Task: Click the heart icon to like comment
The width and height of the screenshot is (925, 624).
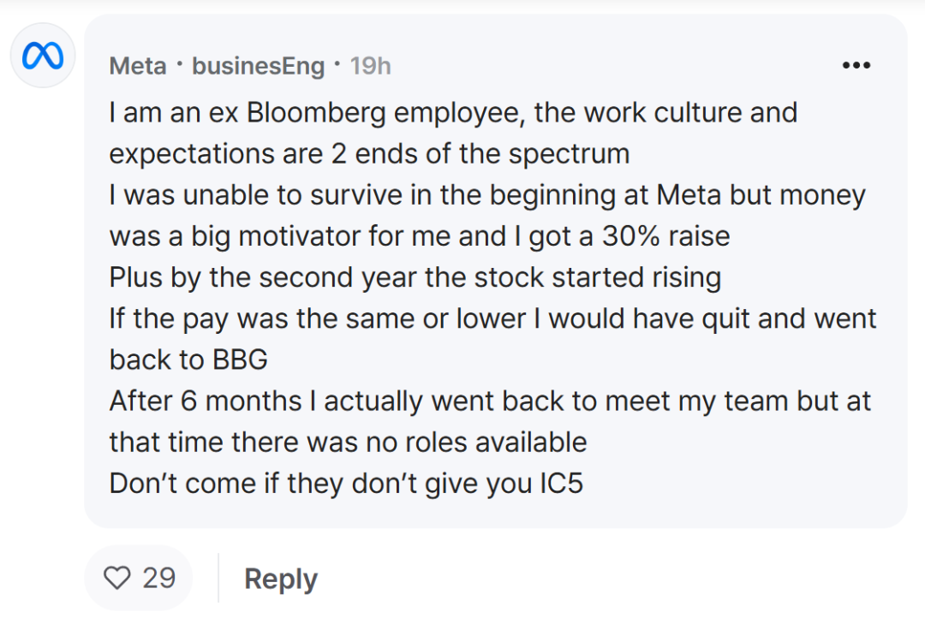Action: (116, 578)
